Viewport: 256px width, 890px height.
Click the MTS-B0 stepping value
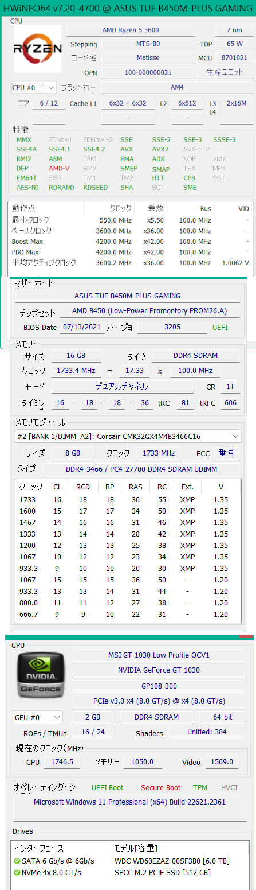(x=148, y=44)
